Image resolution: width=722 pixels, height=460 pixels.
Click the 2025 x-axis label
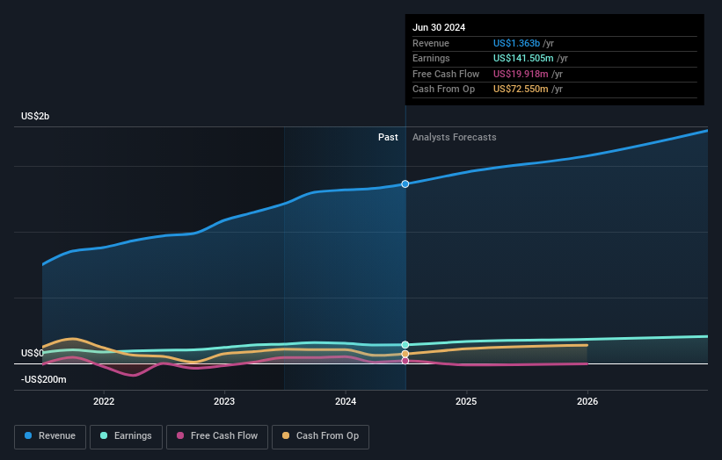pos(466,401)
